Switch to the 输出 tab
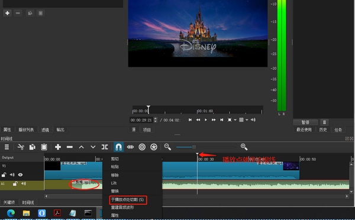 (60, 130)
